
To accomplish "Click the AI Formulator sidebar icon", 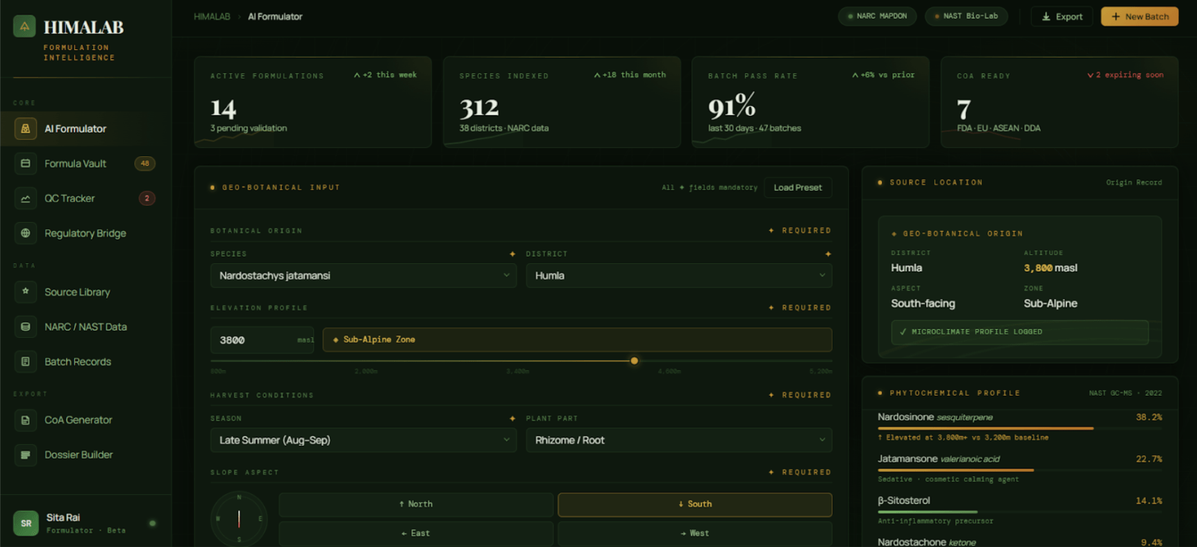I will [x=26, y=128].
